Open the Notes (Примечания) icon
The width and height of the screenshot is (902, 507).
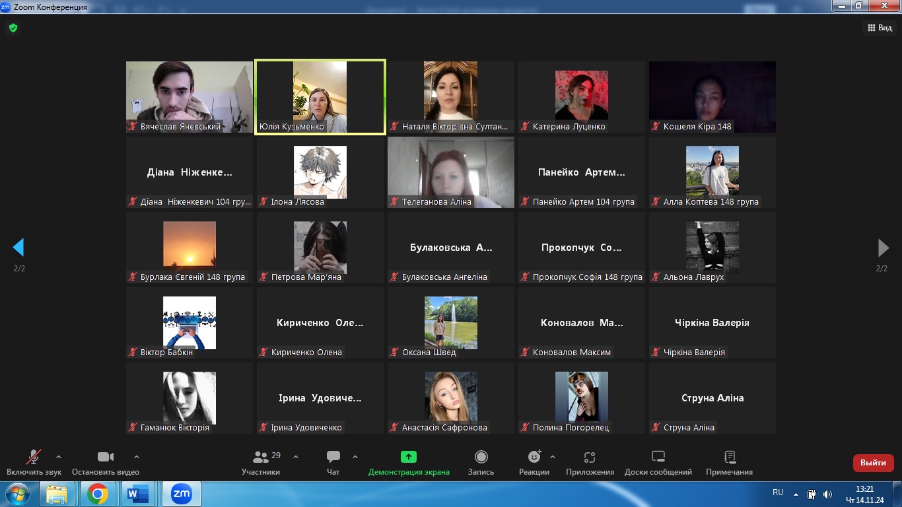pos(729,457)
